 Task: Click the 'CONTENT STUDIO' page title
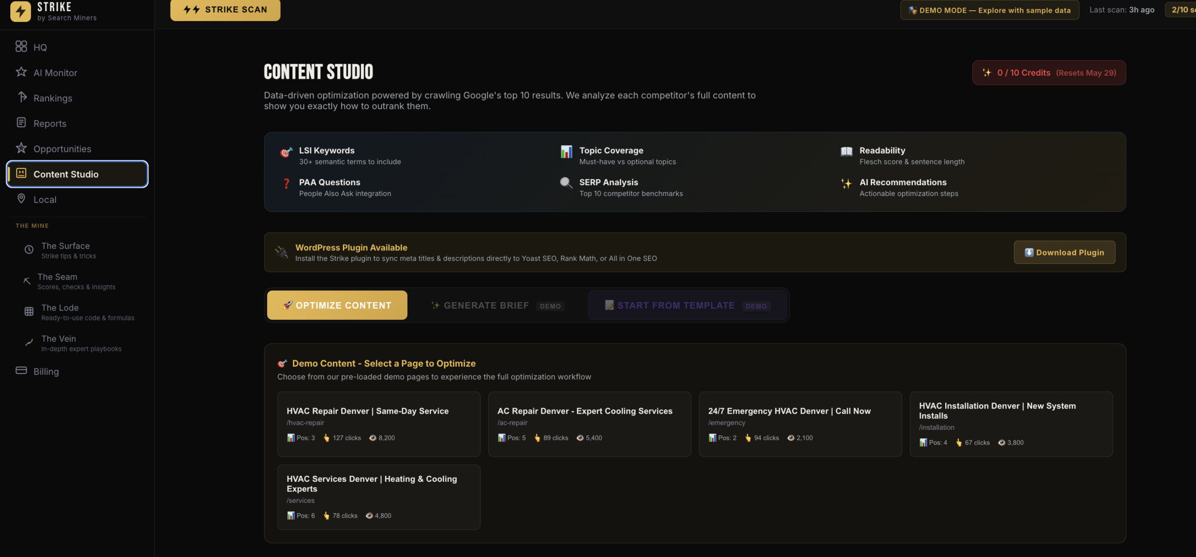(318, 72)
